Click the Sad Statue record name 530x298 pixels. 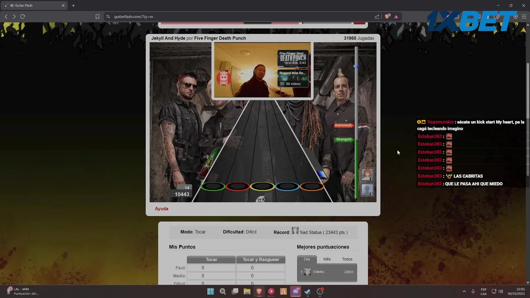coord(311,233)
